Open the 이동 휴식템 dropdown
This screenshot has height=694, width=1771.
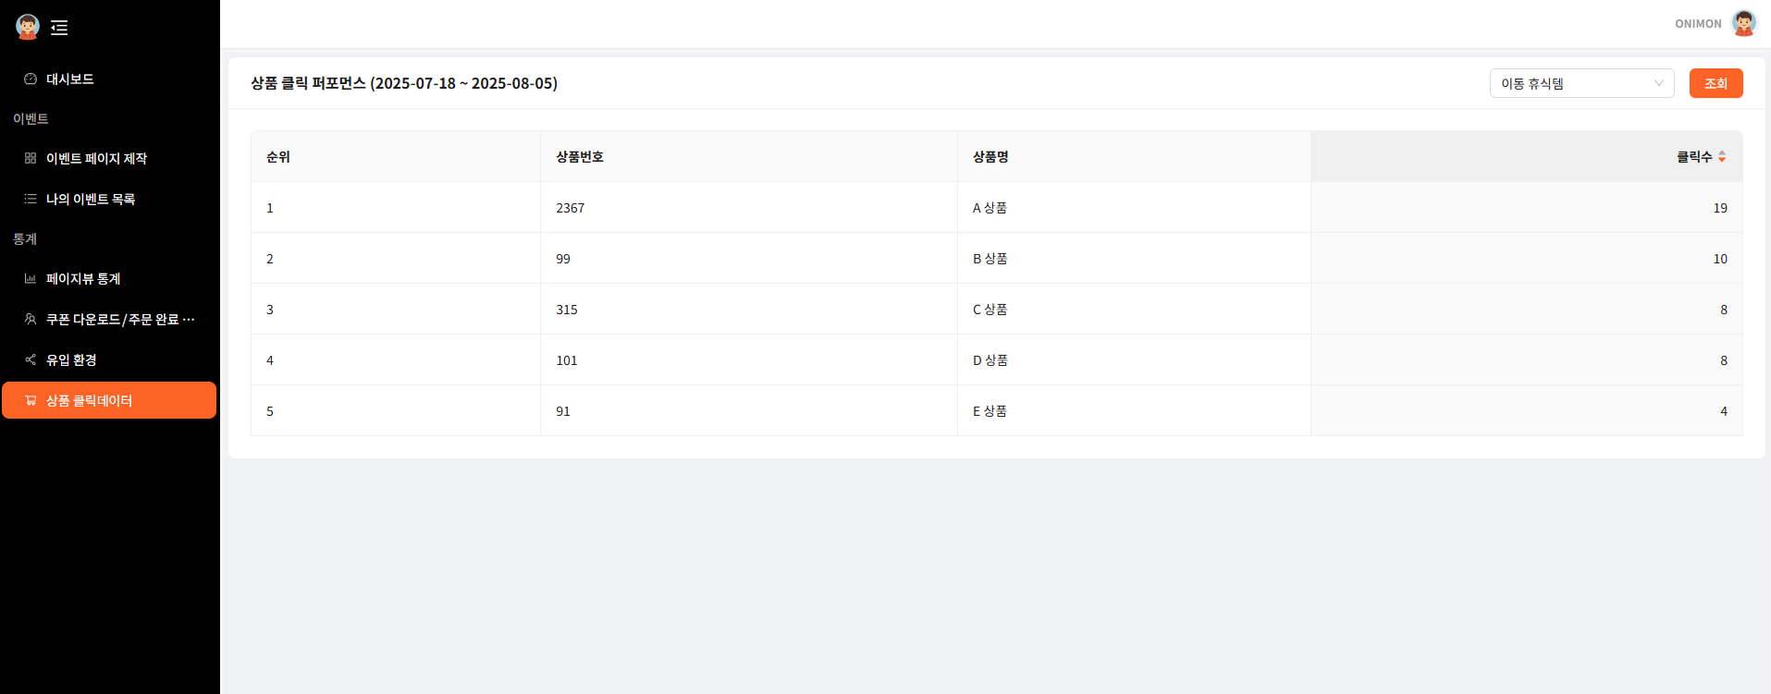(x=1572, y=83)
